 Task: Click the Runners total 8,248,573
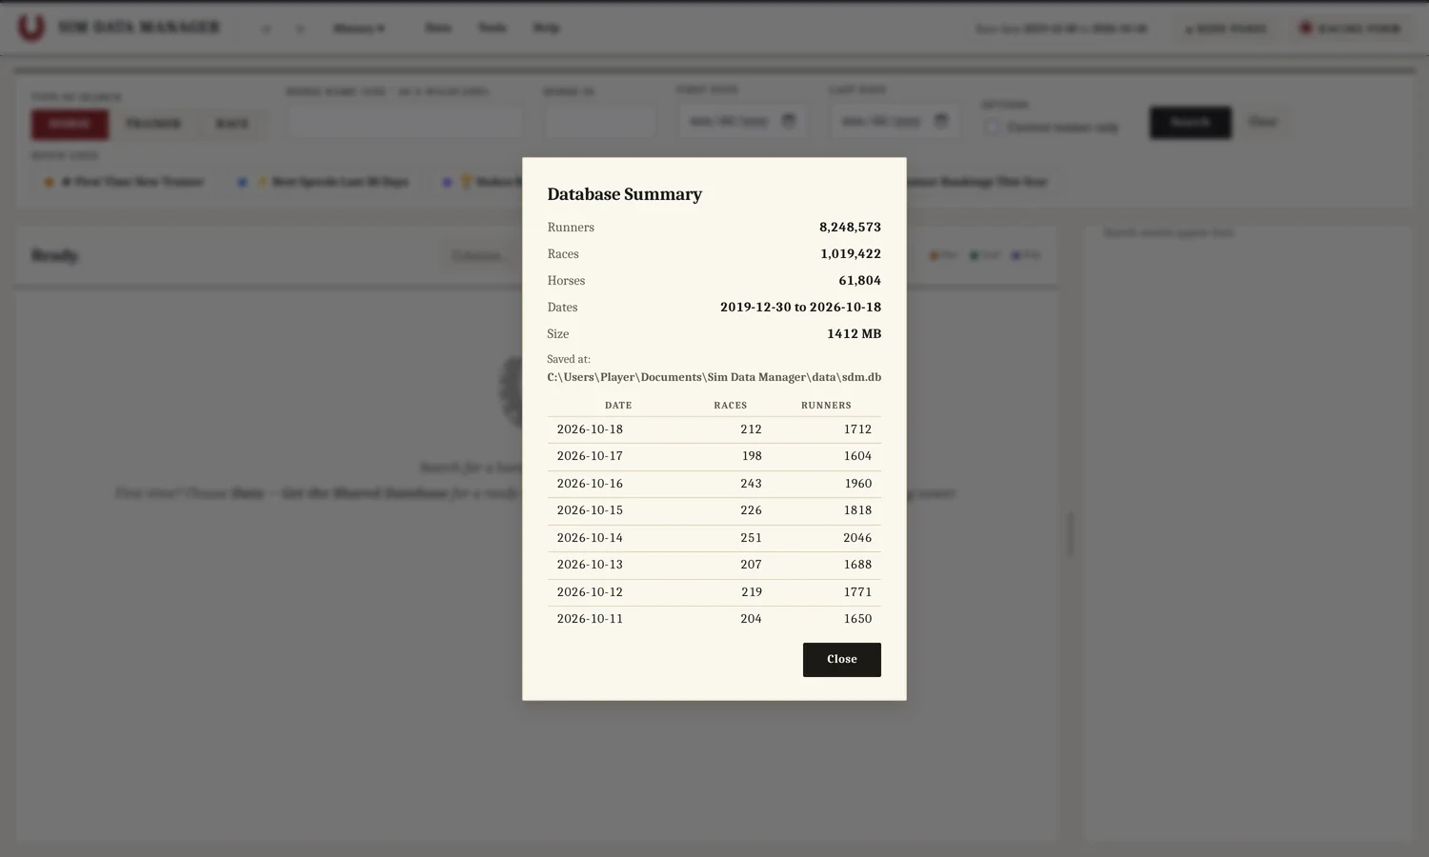850,228
